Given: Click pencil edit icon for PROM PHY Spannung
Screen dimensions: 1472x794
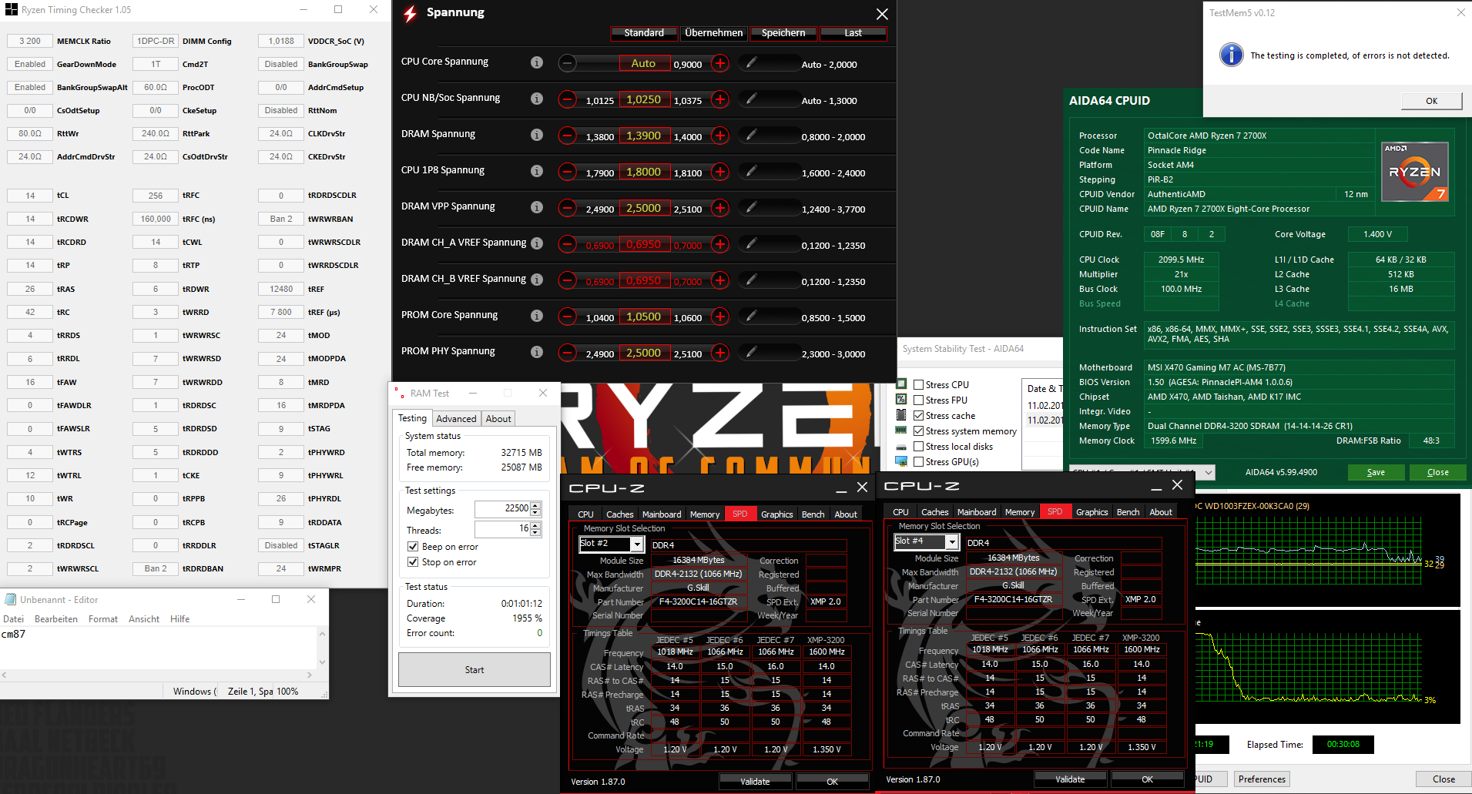Looking at the screenshot, I should coord(751,352).
